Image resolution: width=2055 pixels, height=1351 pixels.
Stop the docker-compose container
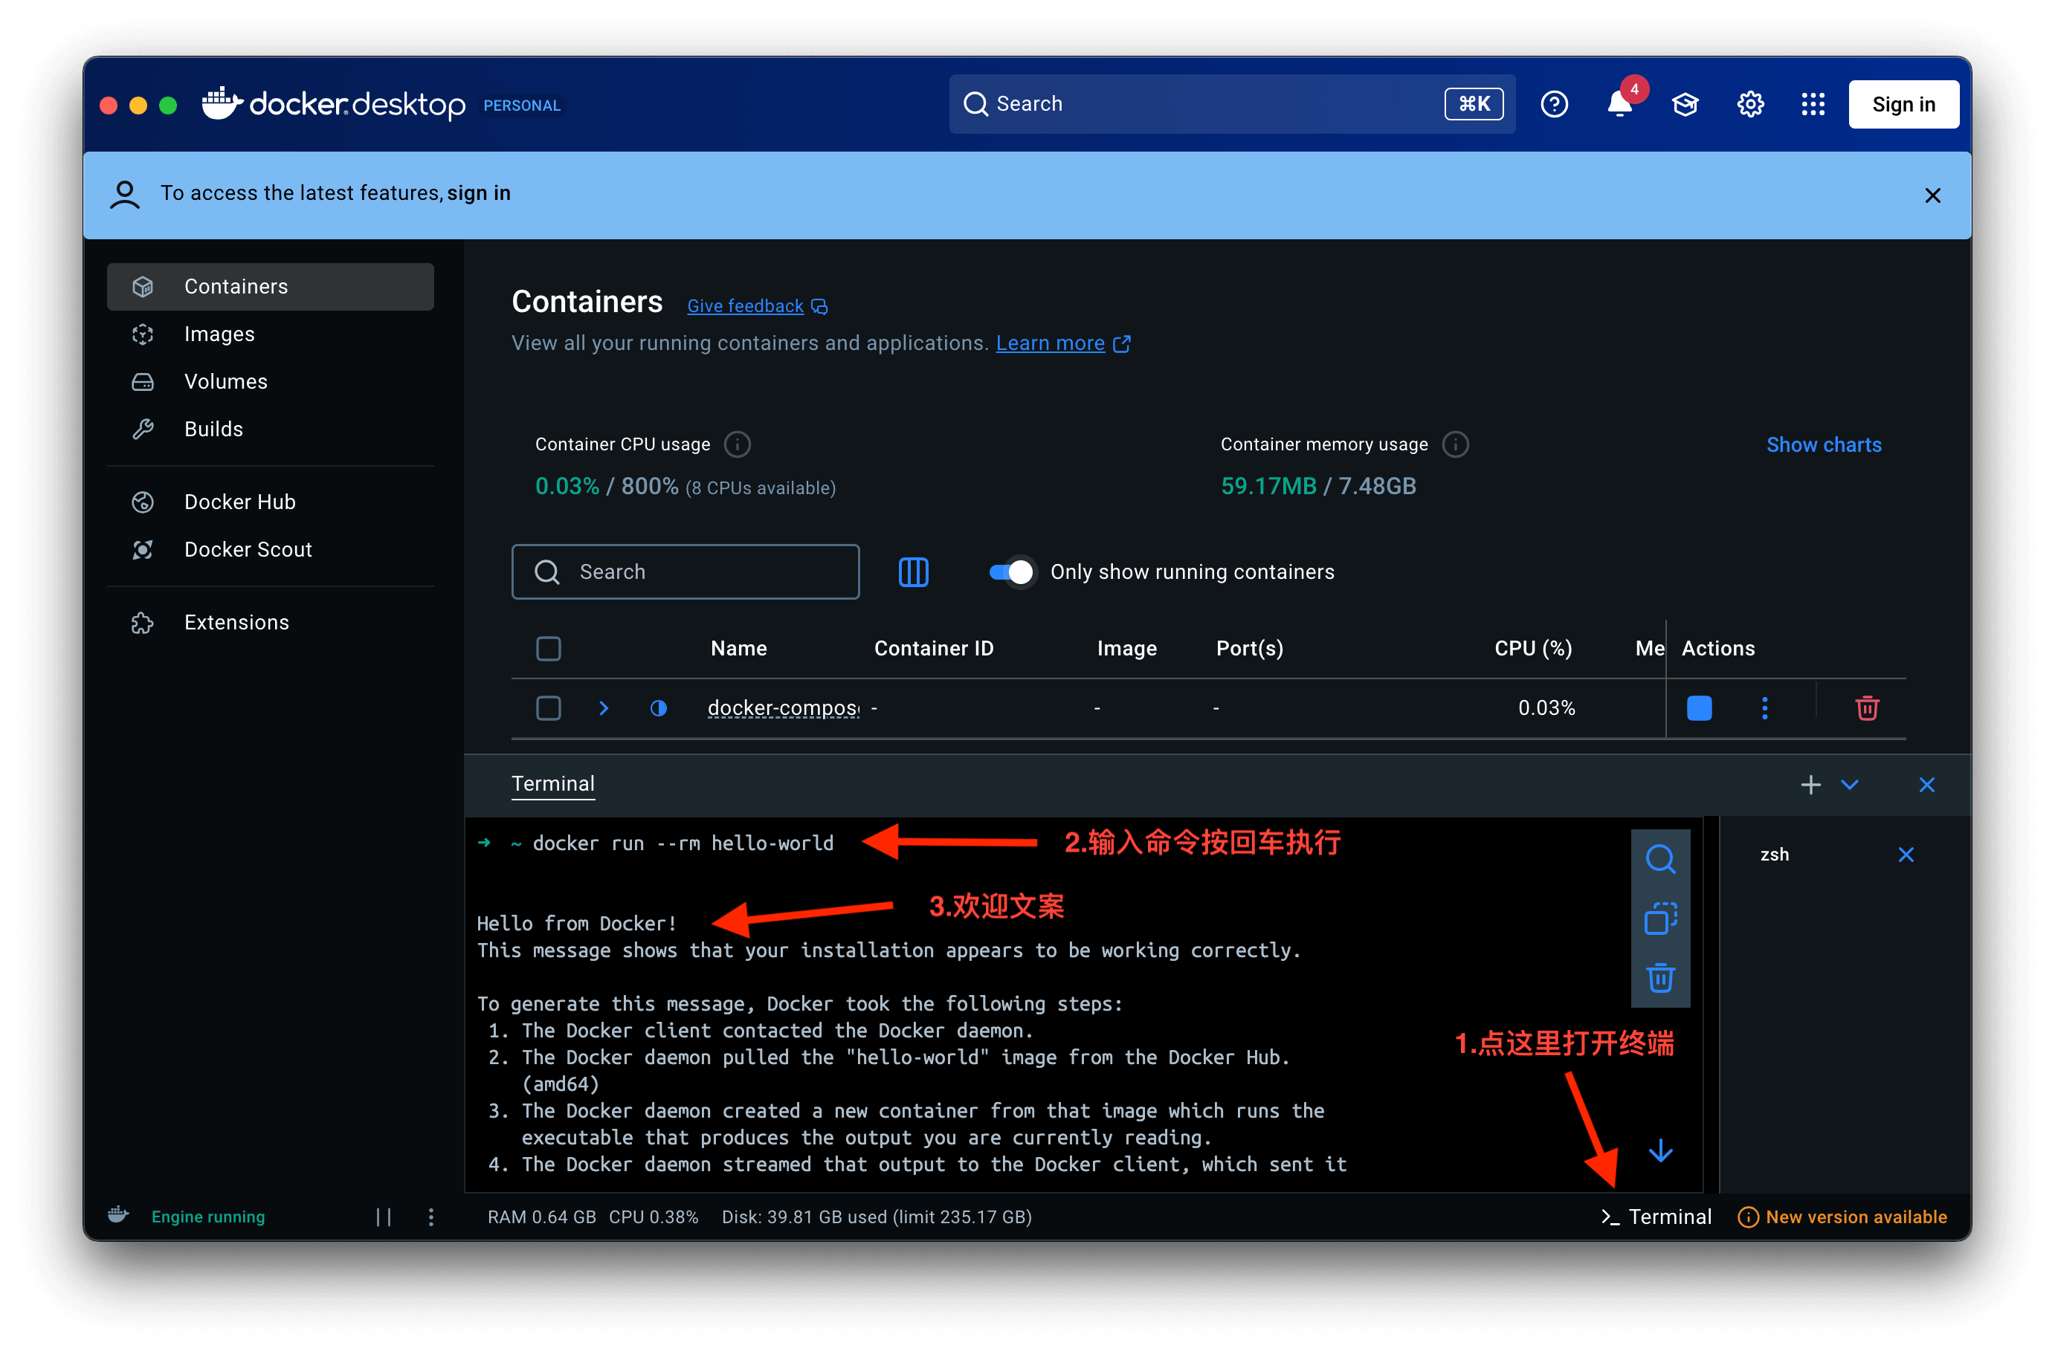click(1698, 708)
